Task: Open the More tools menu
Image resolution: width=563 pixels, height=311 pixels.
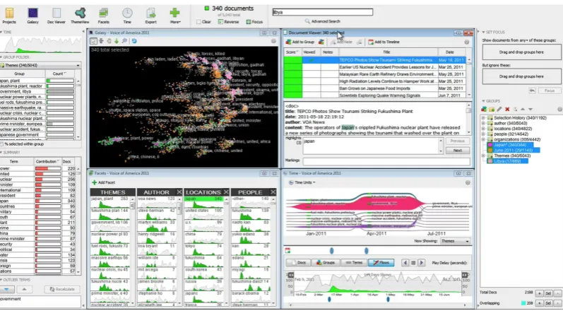Action: coord(175,16)
